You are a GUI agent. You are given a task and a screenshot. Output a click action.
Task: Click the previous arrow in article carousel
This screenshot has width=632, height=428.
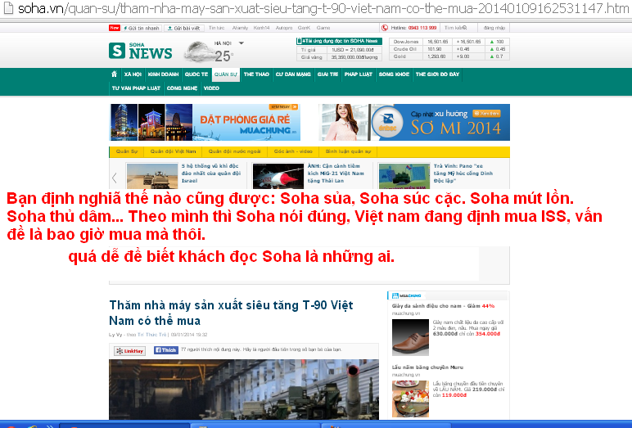pyautogui.click(x=115, y=178)
